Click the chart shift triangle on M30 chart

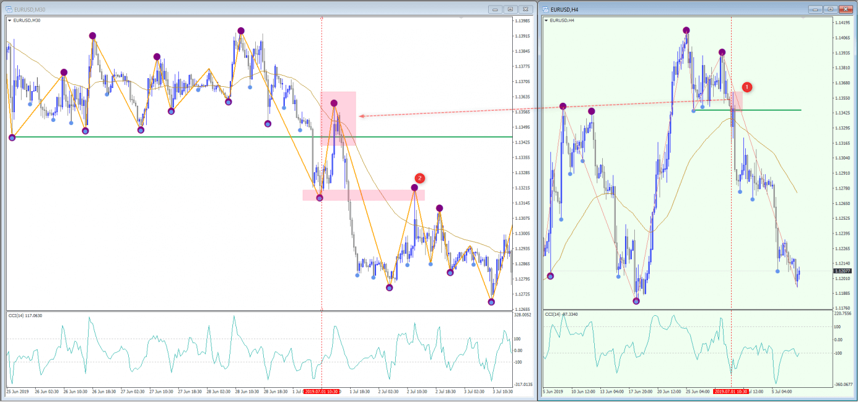[x=461, y=18]
